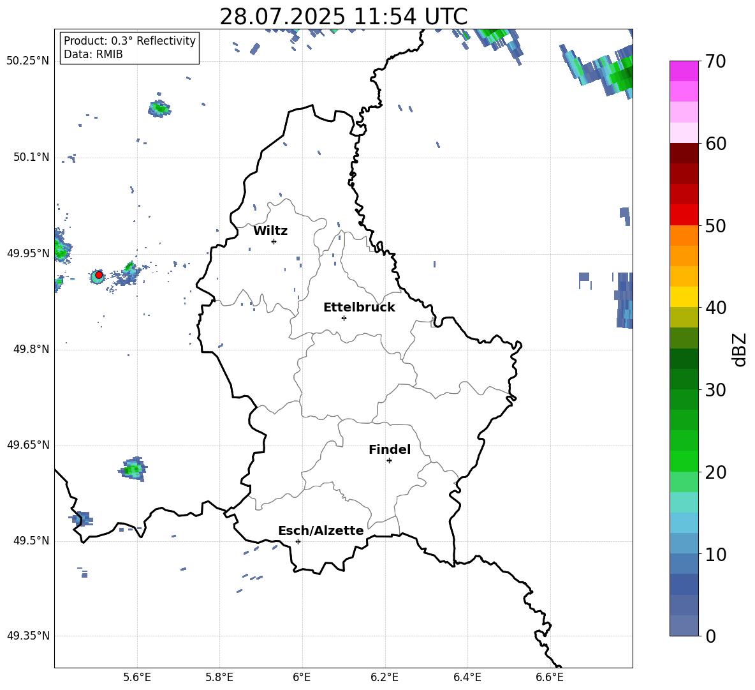
Task: Click the green radar echo near 50.18°N 5.65°E
Action: click(159, 109)
